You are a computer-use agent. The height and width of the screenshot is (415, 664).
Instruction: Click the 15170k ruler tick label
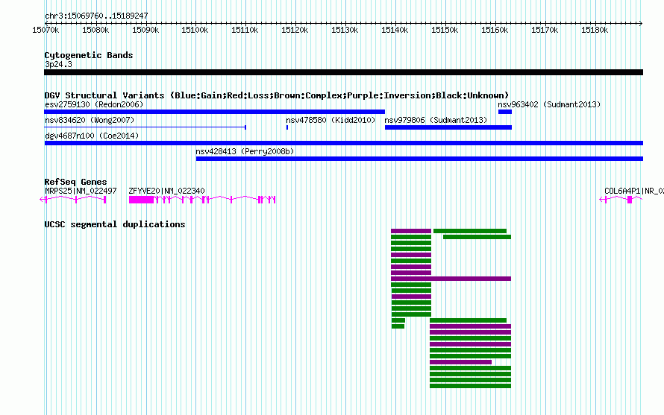click(545, 30)
